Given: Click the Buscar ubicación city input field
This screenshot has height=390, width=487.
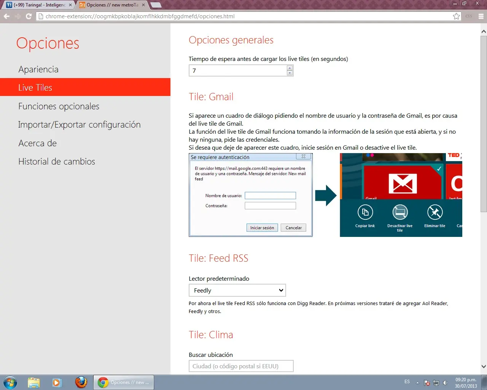Looking at the screenshot, I should pos(241,366).
